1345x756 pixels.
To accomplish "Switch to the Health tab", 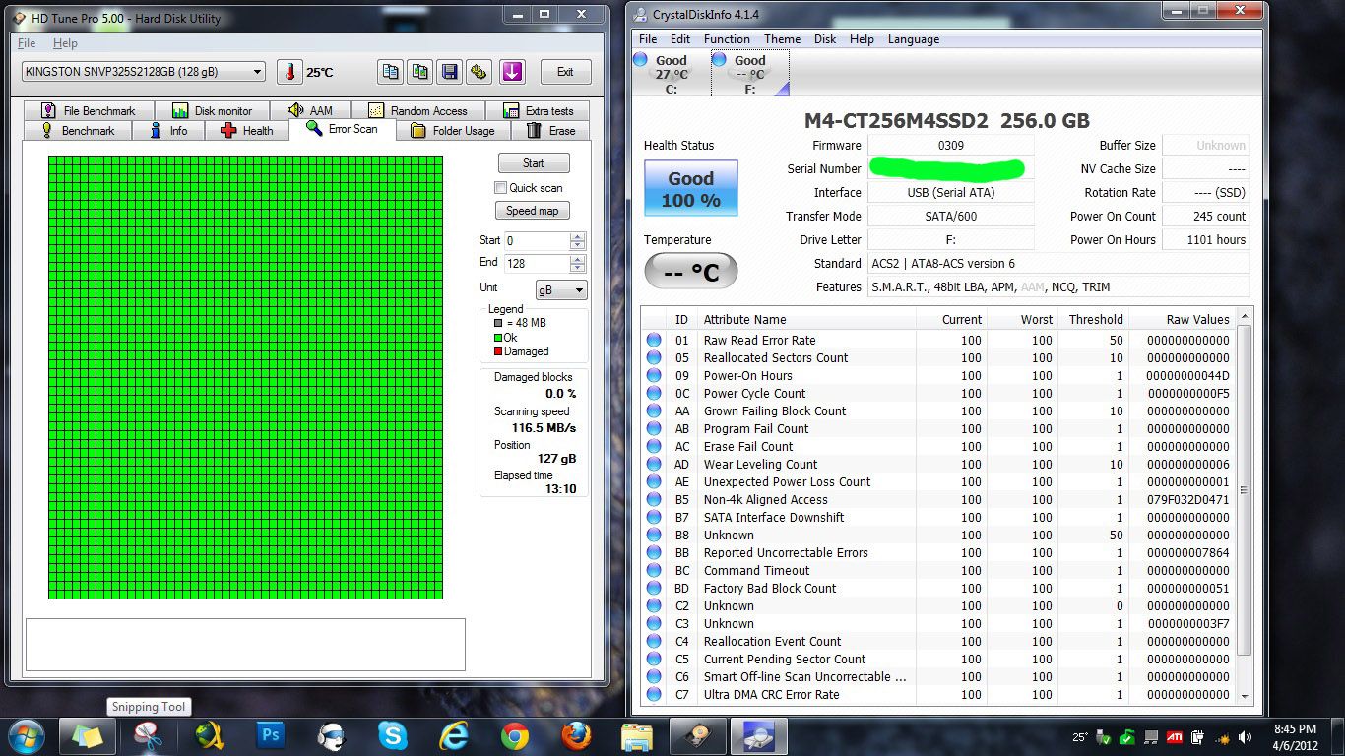I will coord(247,131).
